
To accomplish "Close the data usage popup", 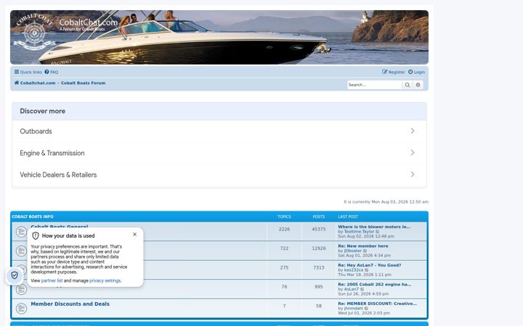I will [x=135, y=235].
